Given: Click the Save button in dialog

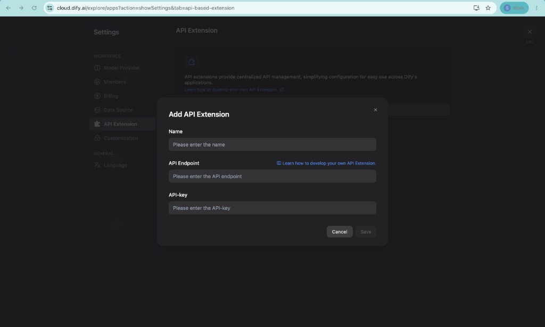Looking at the screenshot, I should click(366, 232).
